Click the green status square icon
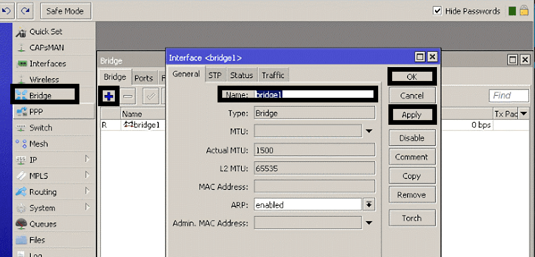The image size is (535, 257). point(512,11)
